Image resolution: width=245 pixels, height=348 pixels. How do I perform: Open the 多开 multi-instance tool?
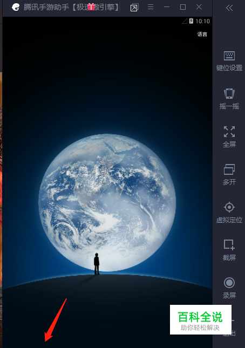[229, 174]
